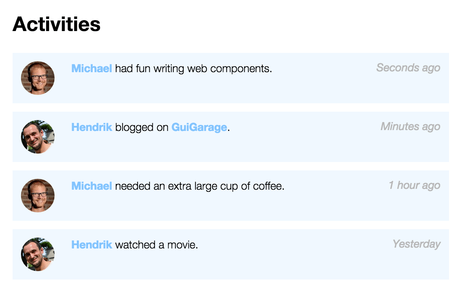This screenshot has height=298, width=470.
Task: Click Michael's avatar beside the web components activity
Action: tap(38, 78)
